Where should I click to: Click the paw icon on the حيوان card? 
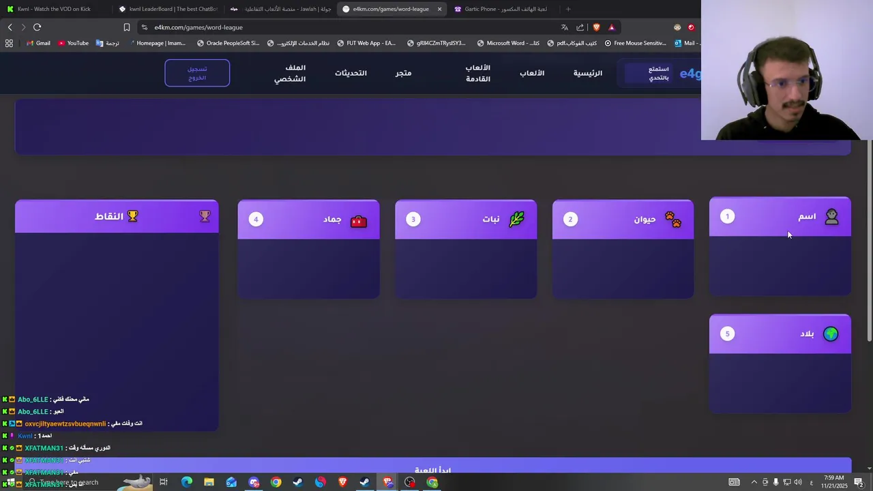point(673,220)
